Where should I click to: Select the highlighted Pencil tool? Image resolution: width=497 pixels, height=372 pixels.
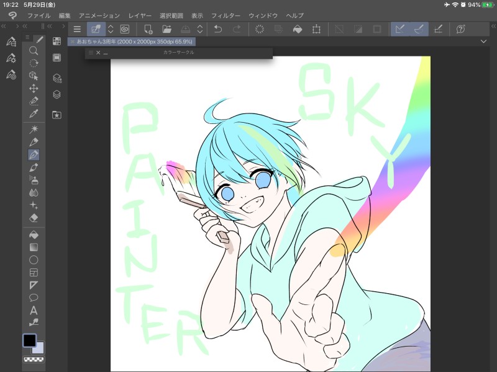pos(34,154)
